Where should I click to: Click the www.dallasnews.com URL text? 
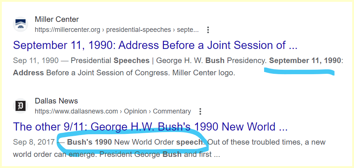pos(76,111)
